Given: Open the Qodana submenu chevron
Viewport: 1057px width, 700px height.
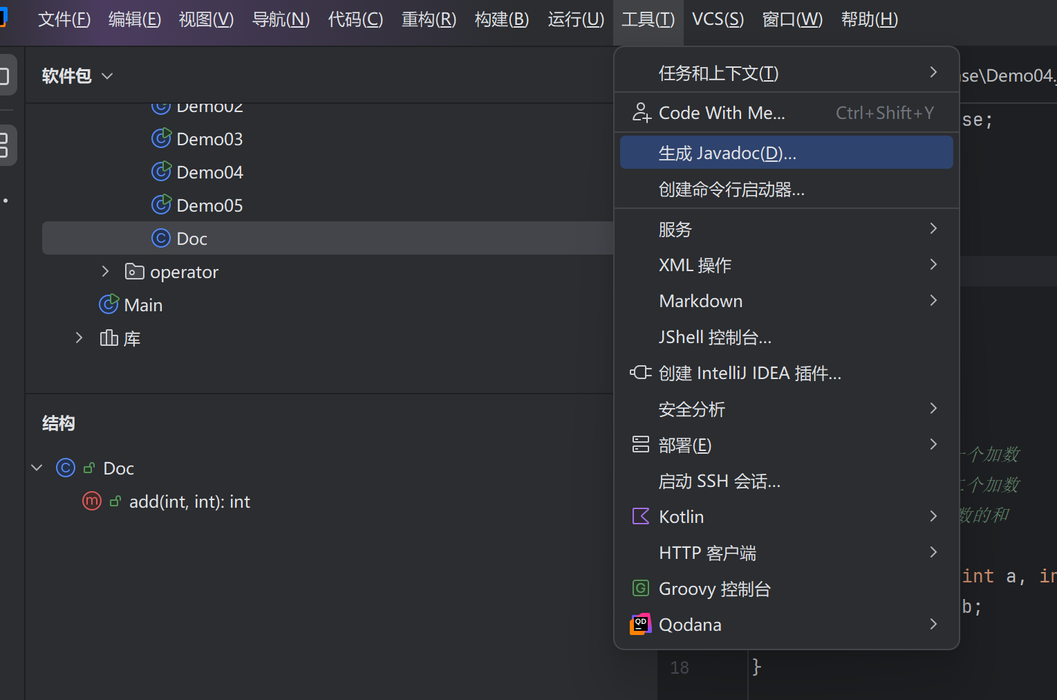Looking at the screenshot, I should pos(933,624).
